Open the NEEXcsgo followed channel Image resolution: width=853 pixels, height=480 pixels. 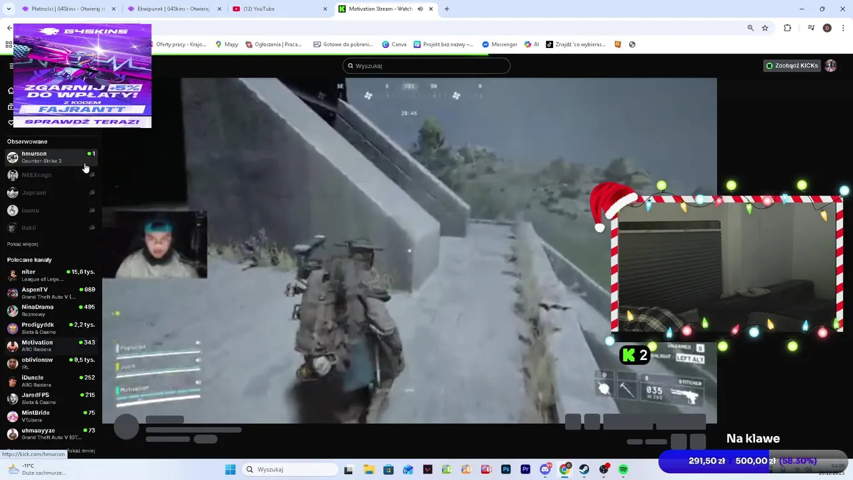click(x=51, y=175)
